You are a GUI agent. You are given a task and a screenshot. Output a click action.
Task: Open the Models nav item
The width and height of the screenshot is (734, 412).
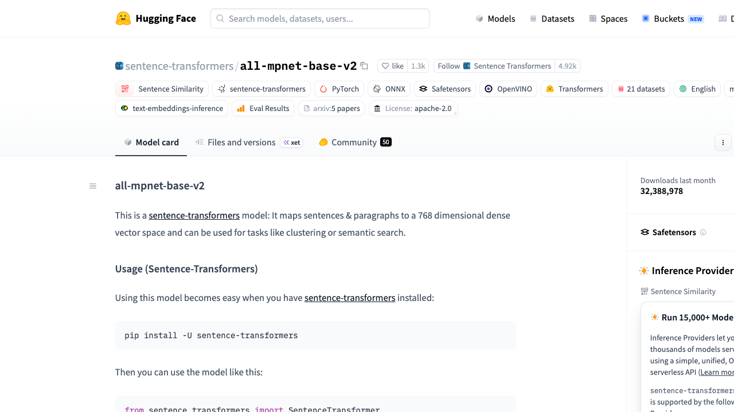[495, 18]
